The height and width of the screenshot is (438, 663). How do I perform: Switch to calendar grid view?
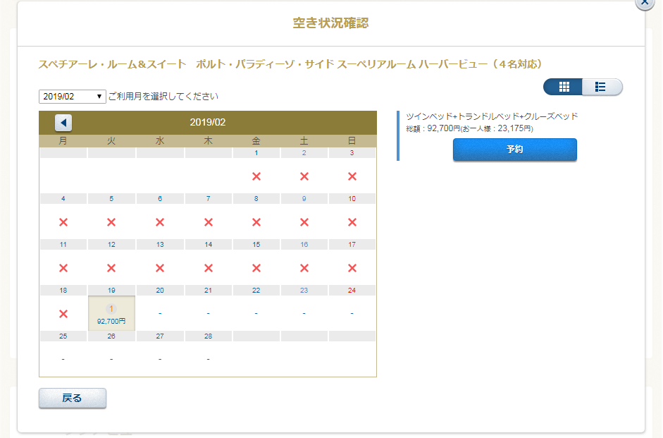[563, 87]
